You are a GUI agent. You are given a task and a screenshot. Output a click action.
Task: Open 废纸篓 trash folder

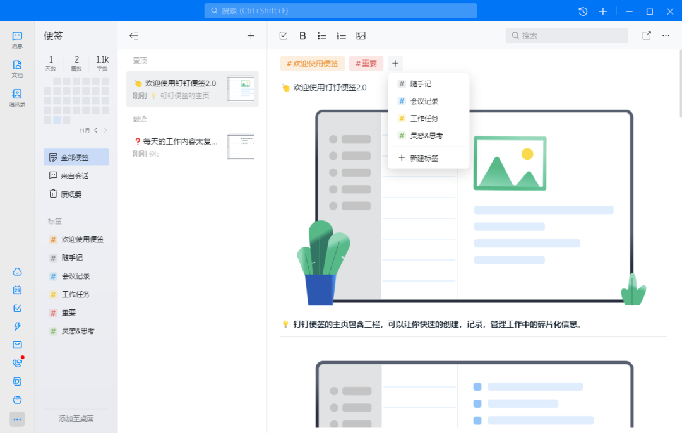point(76,194)
